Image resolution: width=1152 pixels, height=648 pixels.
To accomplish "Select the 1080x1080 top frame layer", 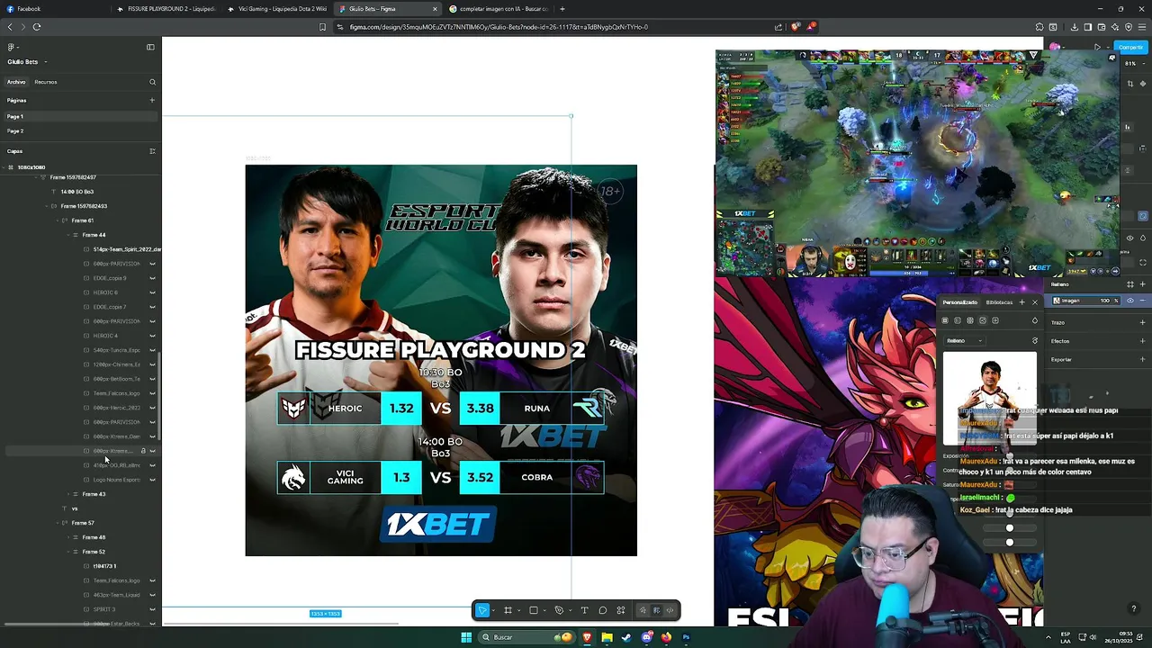I will click(31, 167).
